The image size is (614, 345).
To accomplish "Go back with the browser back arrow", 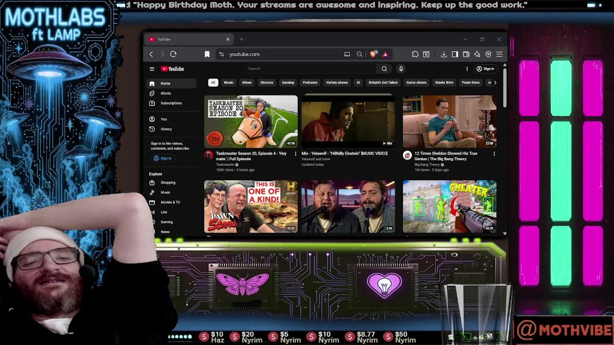I will tap(151, 54).
